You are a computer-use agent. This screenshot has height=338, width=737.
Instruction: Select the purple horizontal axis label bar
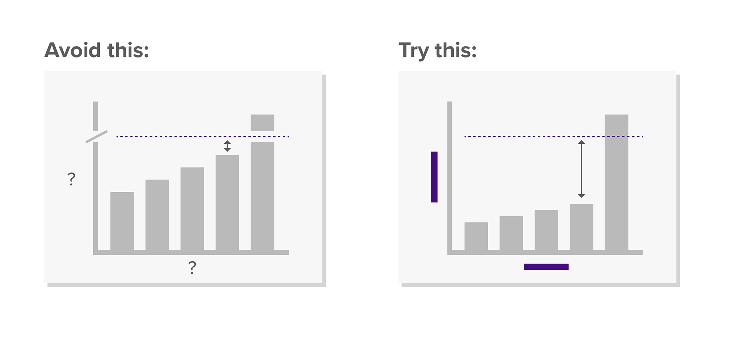546,267
